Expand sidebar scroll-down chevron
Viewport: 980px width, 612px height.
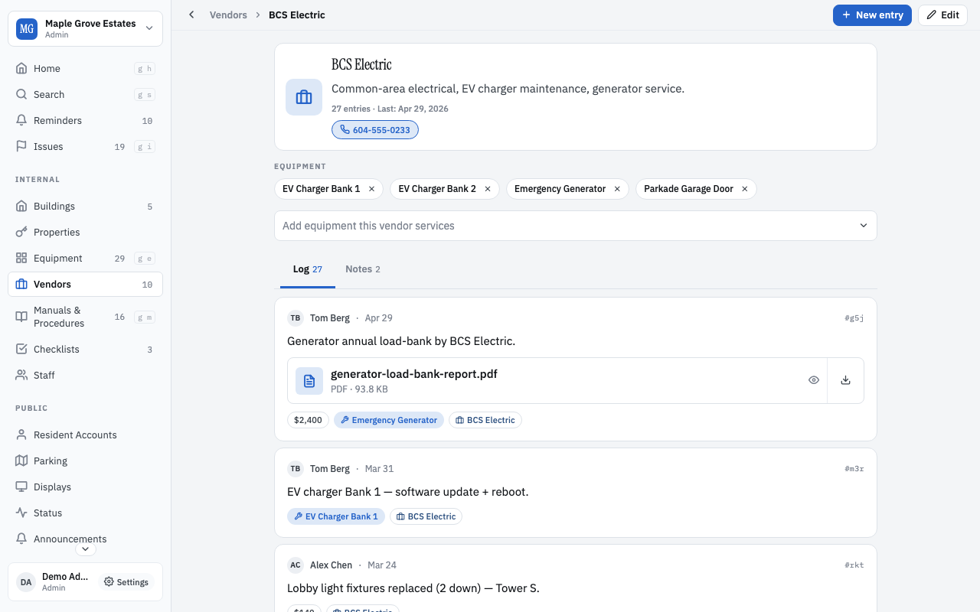pyautogui.click(x=85, y=549)
